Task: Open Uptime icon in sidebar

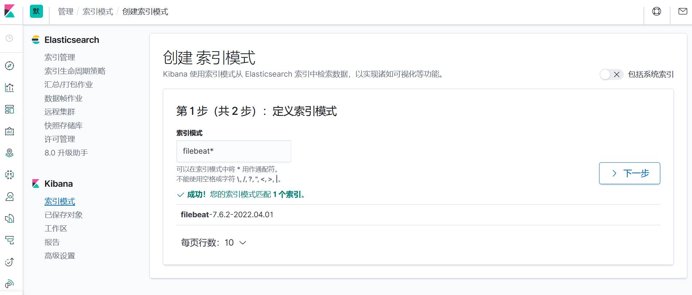Action: click(x=9, y=262)
